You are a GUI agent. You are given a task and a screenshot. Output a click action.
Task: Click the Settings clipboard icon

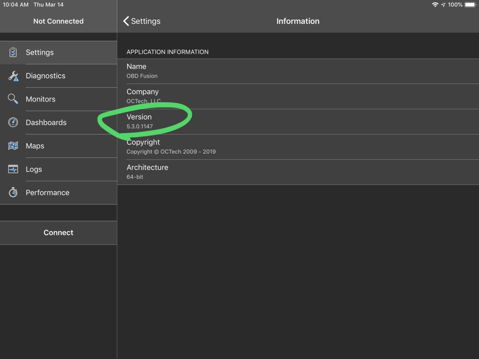[x=13, y=52]
